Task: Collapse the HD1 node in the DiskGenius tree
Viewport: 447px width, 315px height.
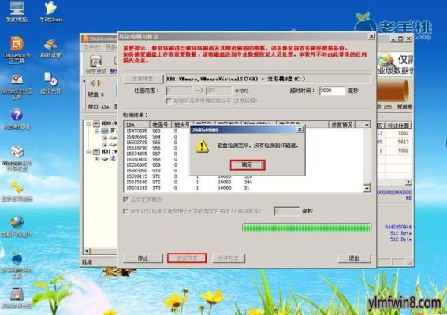Action: pos(88,151)
